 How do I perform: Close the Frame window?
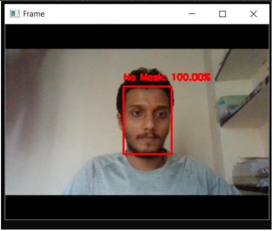(253, 14)
